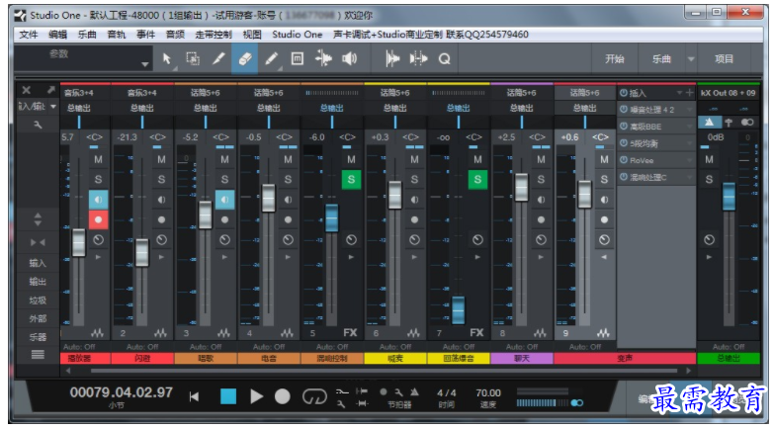This screenshot has width=773, height=430.
Task: Mute the main output channel
Action: tap(709, 160)
